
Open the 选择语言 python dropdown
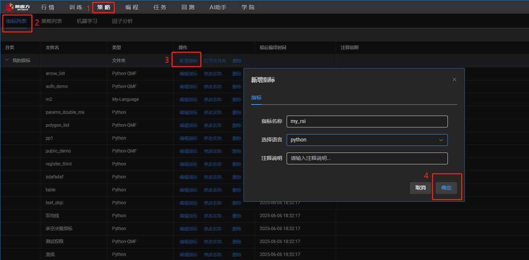click(x=367, y=140)
